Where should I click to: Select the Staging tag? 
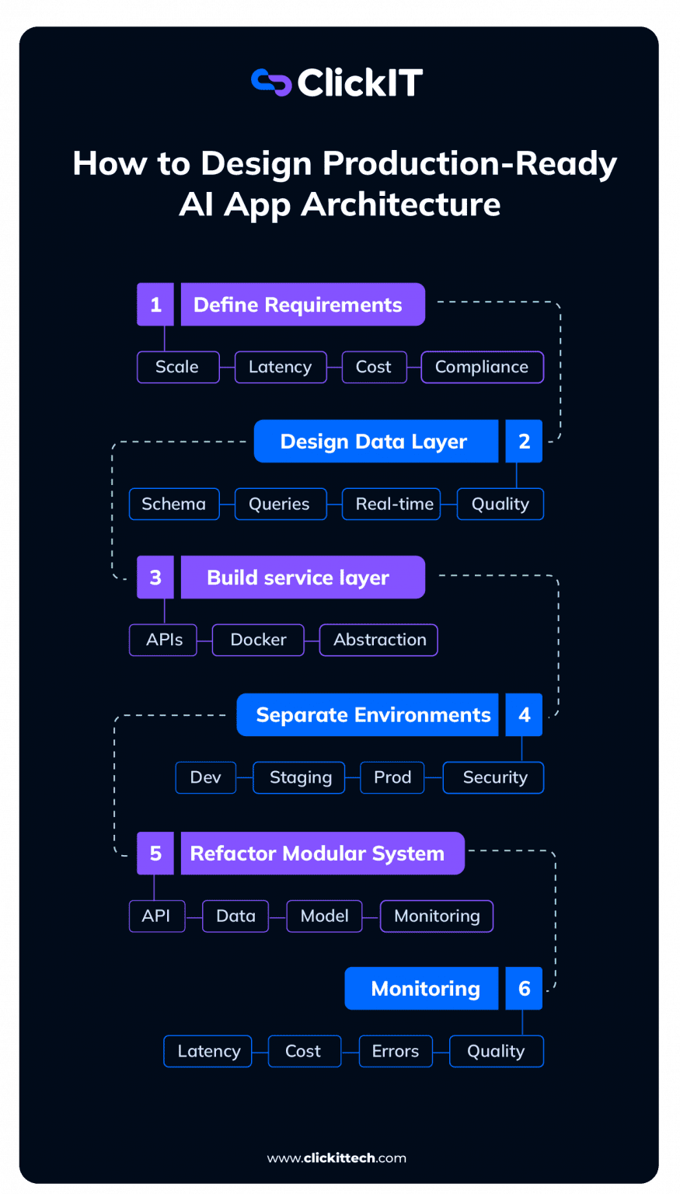point(299,777)
